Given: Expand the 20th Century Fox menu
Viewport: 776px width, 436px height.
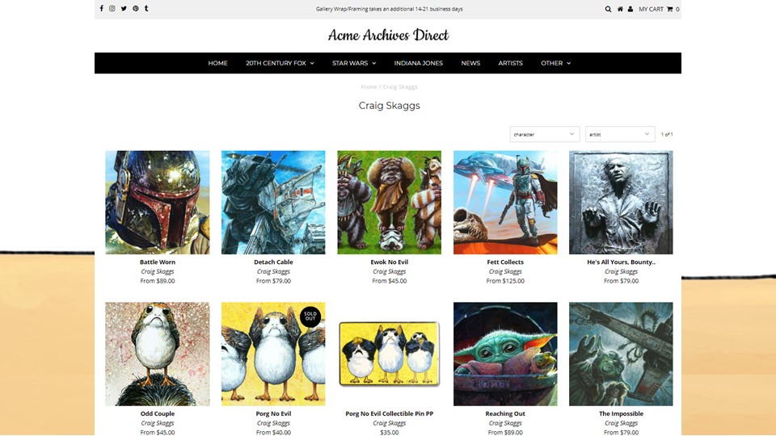Looking at the screenshot, I should point(280,63).
